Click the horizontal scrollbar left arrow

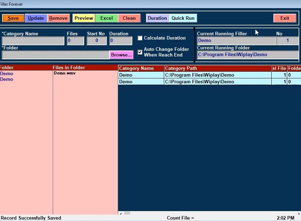click(x=121, y=213)
